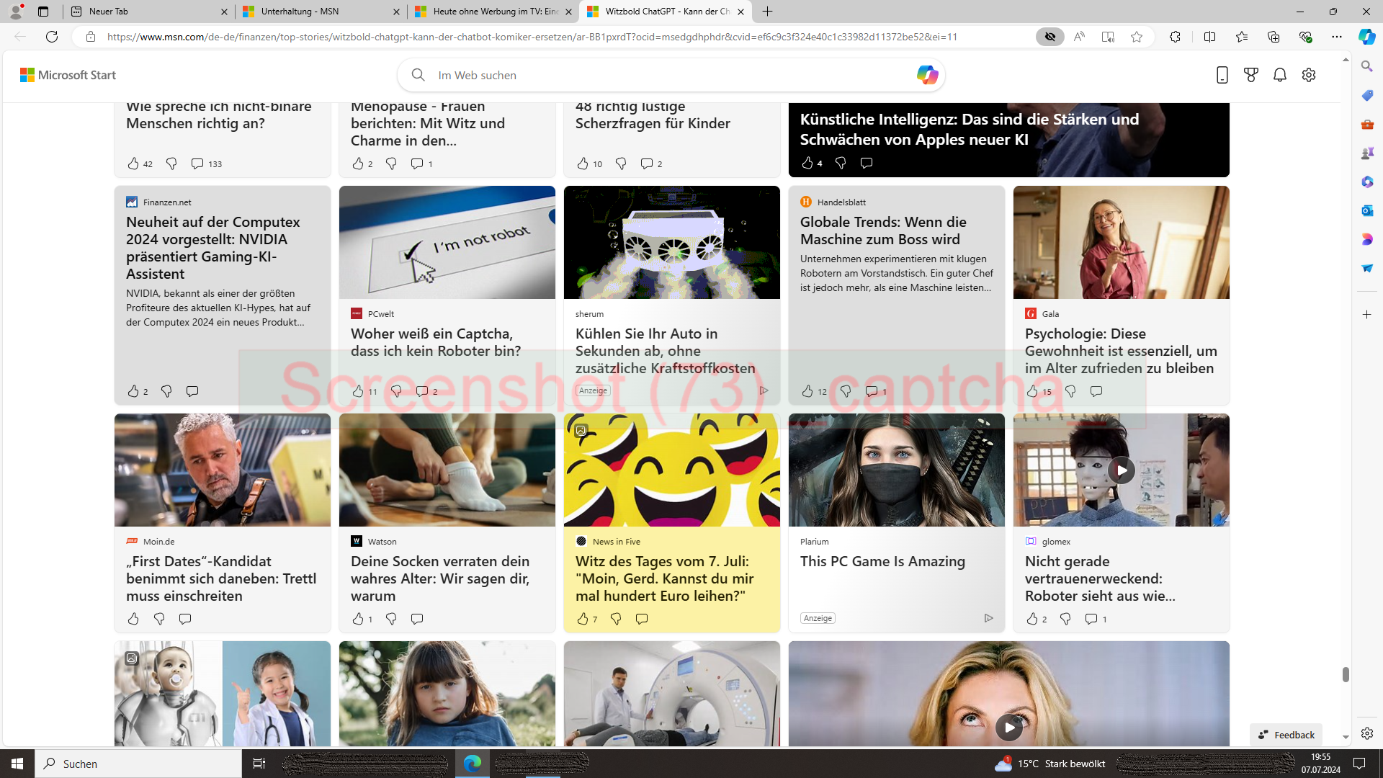Open page settings gear in MSN header
Screen dimensions: 1383x778
pyautogui.click(x=1309, y=75)
